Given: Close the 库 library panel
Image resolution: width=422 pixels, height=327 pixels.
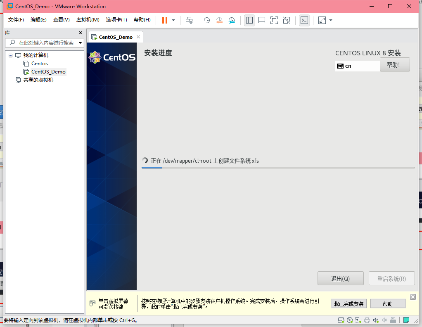Looking at the screenshot, I should [80, 33].
